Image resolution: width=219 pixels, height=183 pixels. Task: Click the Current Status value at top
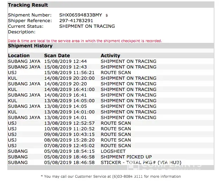pyautogui.click(x=87, y=26)
